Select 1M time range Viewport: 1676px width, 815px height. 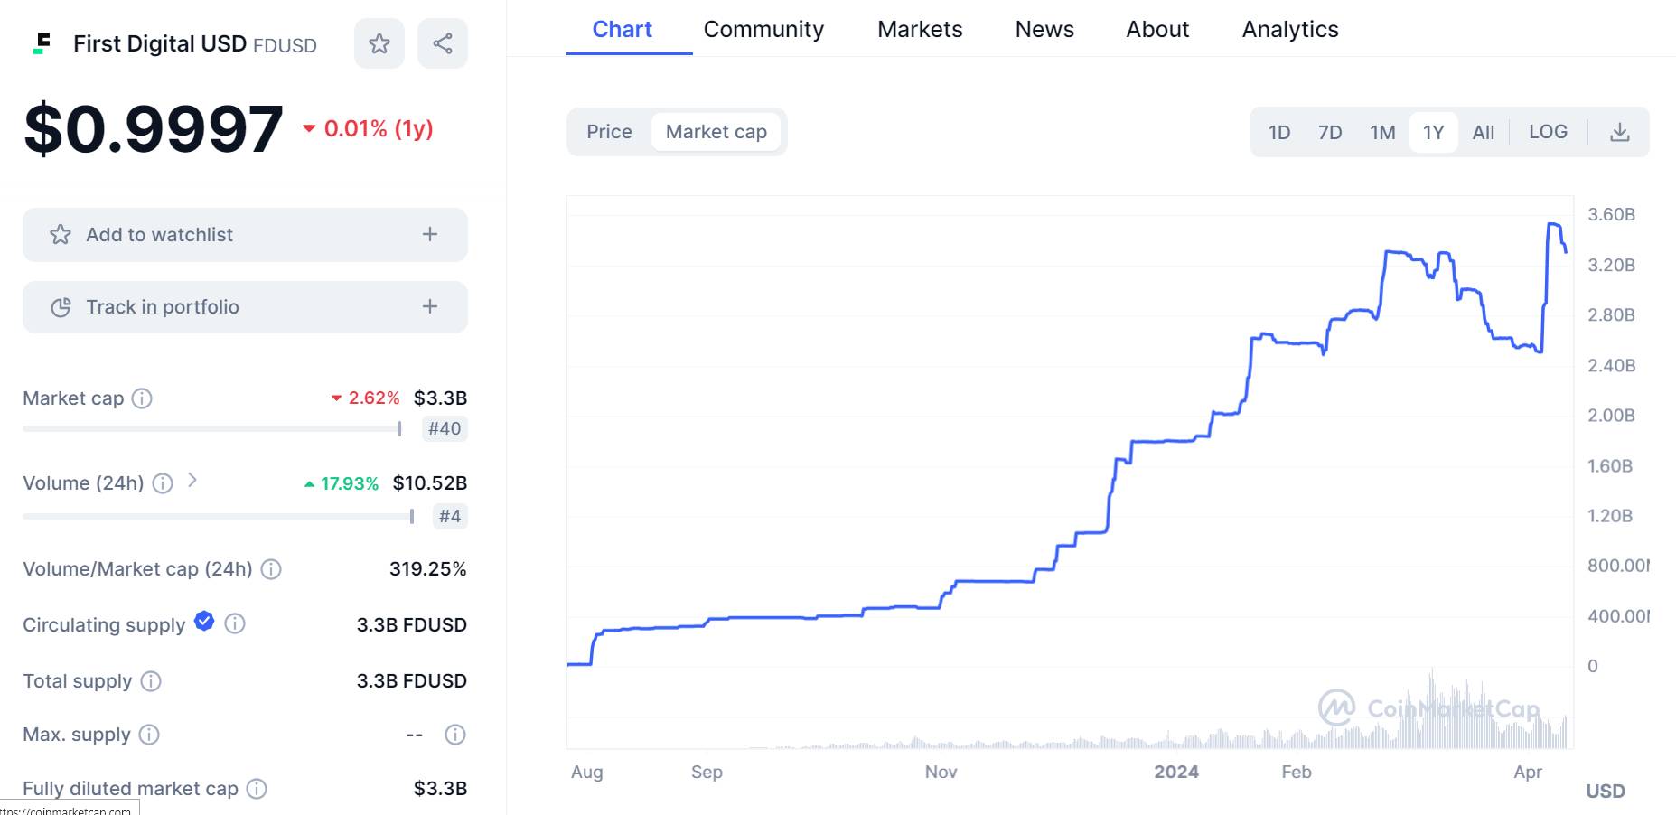tap(1382, 133)
